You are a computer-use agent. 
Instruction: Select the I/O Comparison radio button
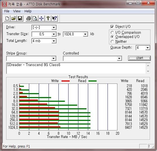[112, 33]
